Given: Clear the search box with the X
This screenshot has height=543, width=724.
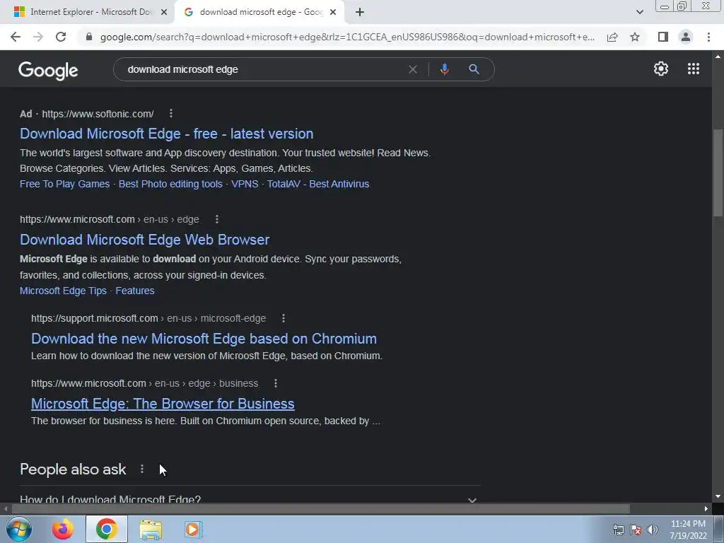Looking at the screenshot, I should 413,69.
